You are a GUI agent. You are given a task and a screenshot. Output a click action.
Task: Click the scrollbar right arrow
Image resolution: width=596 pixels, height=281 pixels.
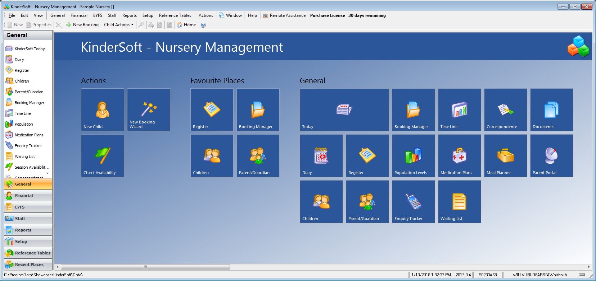click(589, 267)
